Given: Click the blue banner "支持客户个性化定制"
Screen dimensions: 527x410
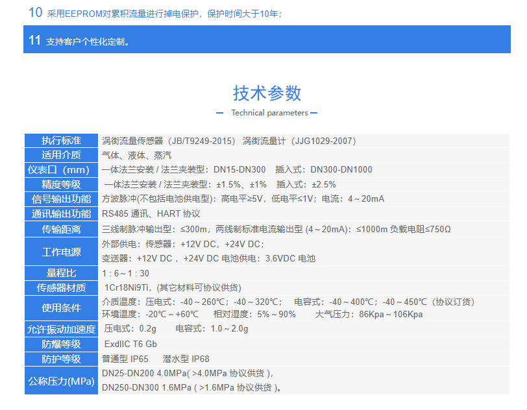Looking at the screenshot, I should point(88,42).
